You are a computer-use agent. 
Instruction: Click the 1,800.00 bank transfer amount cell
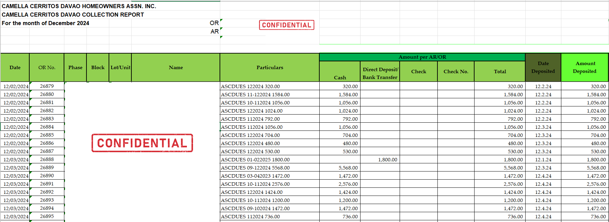(380, 160)
